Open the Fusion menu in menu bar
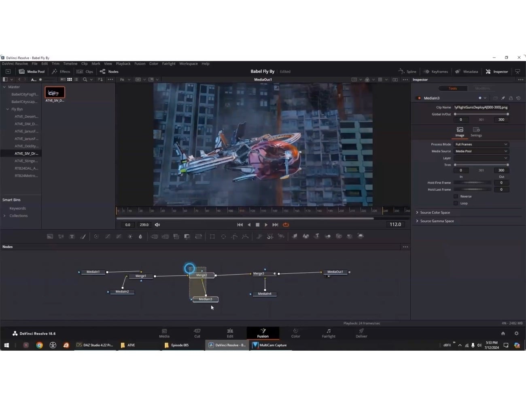Viewport: 526px width, 405px height. point(140,64)
